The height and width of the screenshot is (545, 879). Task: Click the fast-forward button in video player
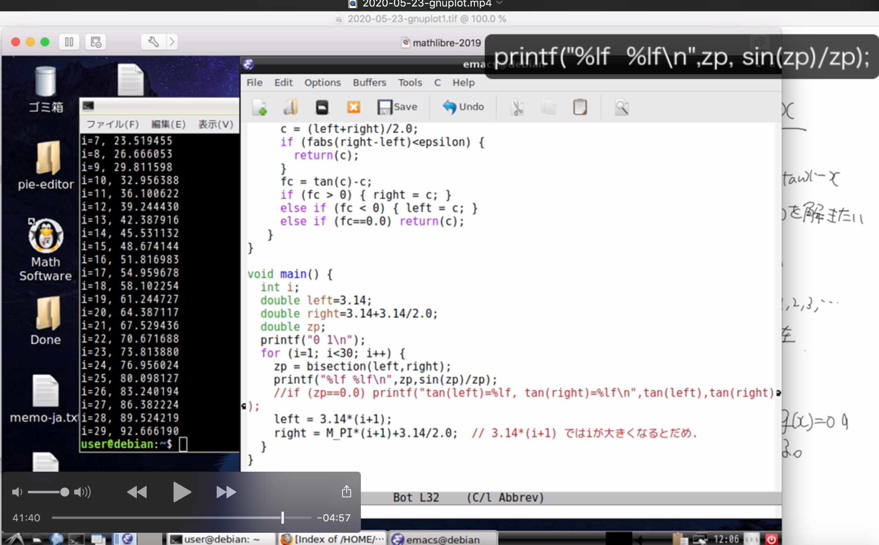click(226, 492)
